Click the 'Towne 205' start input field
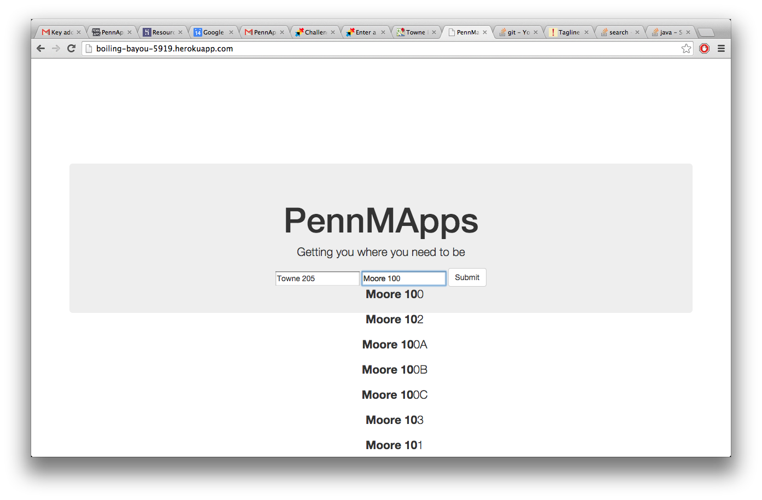Image resolution: width=762 pixels, height=500 pixels. point(318,278)
